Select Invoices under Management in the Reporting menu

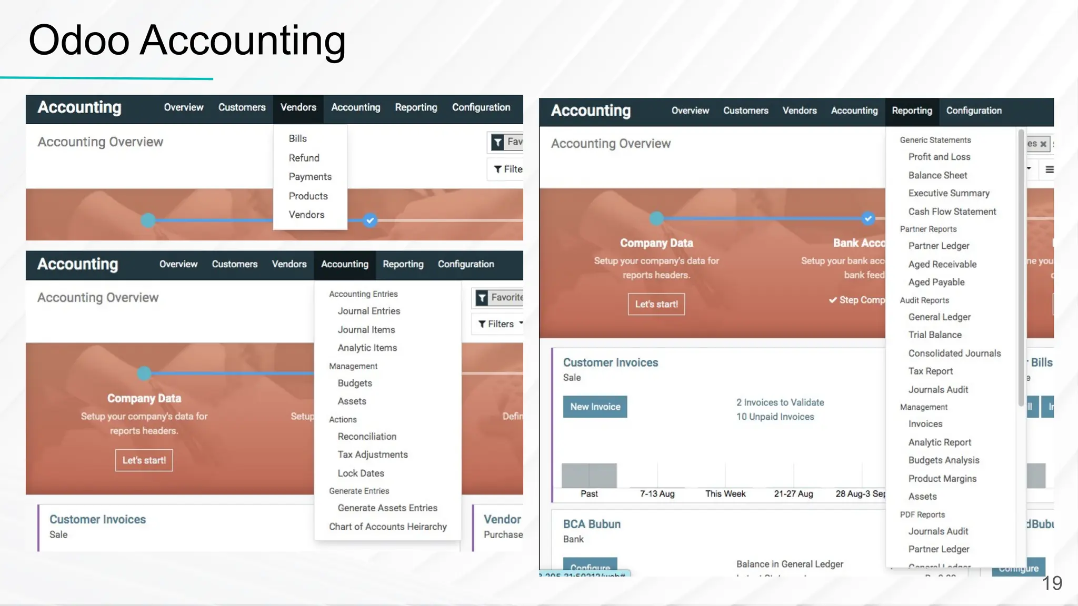[x=925, y=423]
